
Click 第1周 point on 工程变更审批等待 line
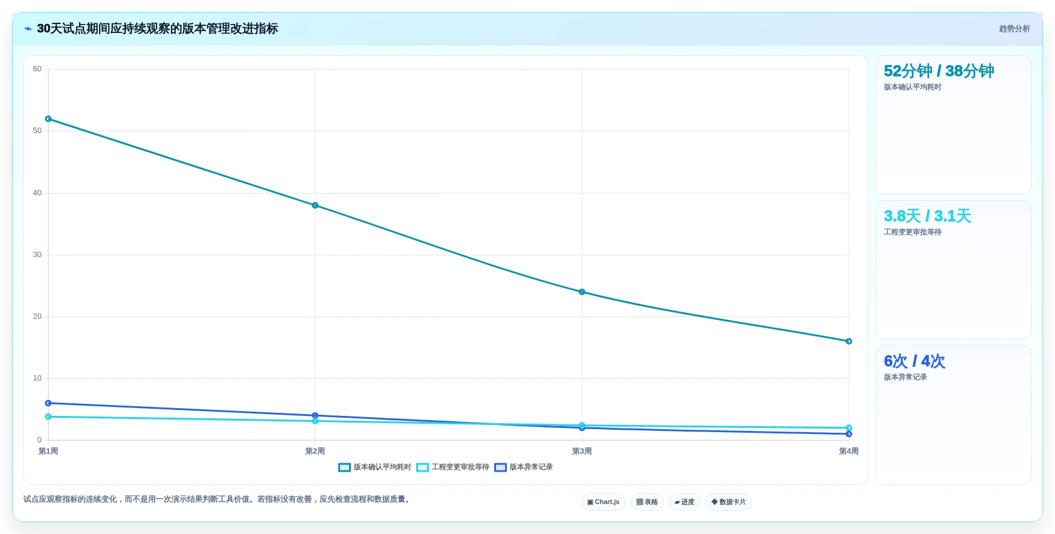click(x=48, y=417)
